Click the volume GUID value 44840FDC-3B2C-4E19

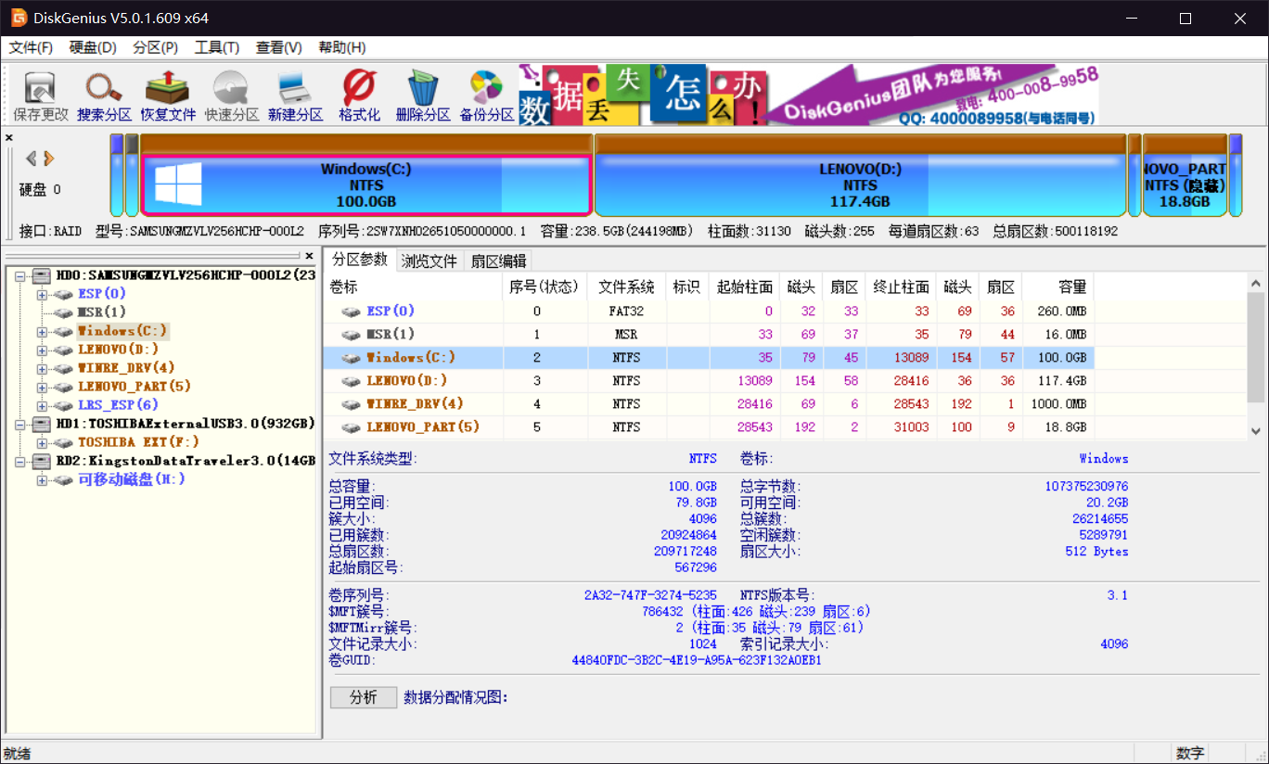click(x=697, y=661)
